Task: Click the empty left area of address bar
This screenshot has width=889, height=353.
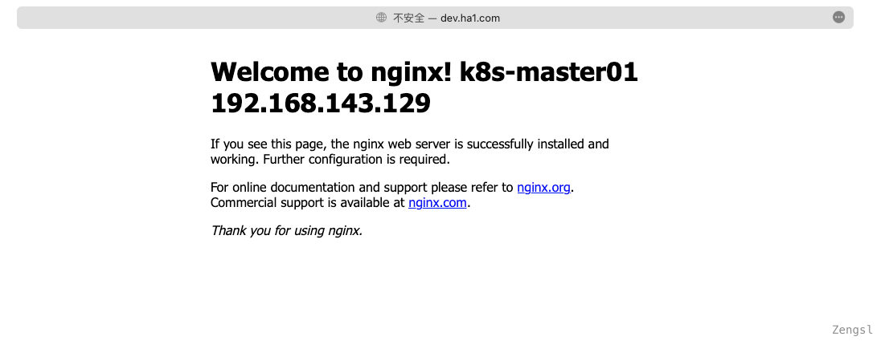Action: point(161,18)
